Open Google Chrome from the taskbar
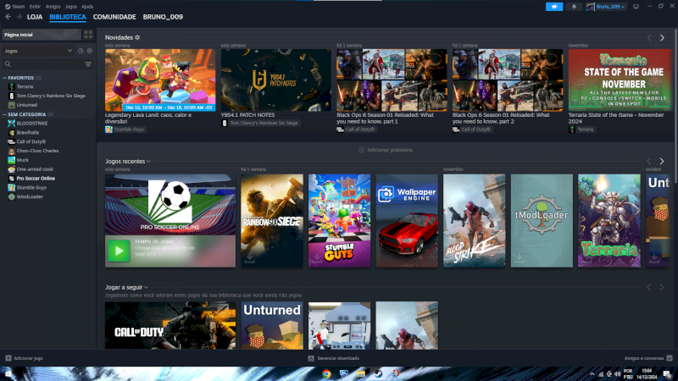 click(x=326, y=373)
